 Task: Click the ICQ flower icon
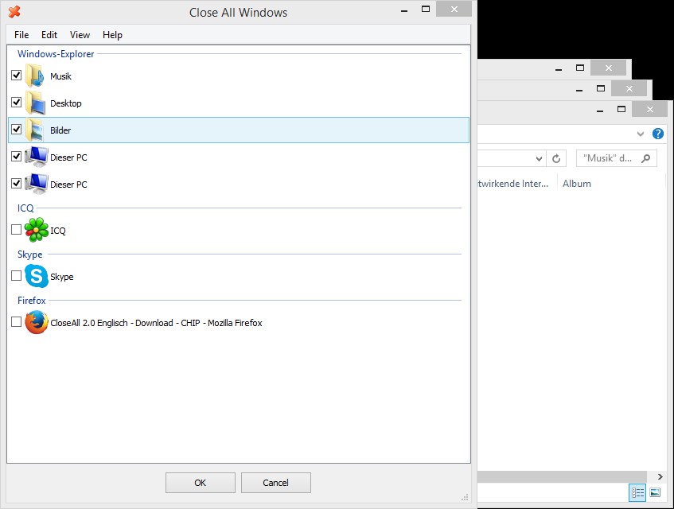click(x=36, y=230)
